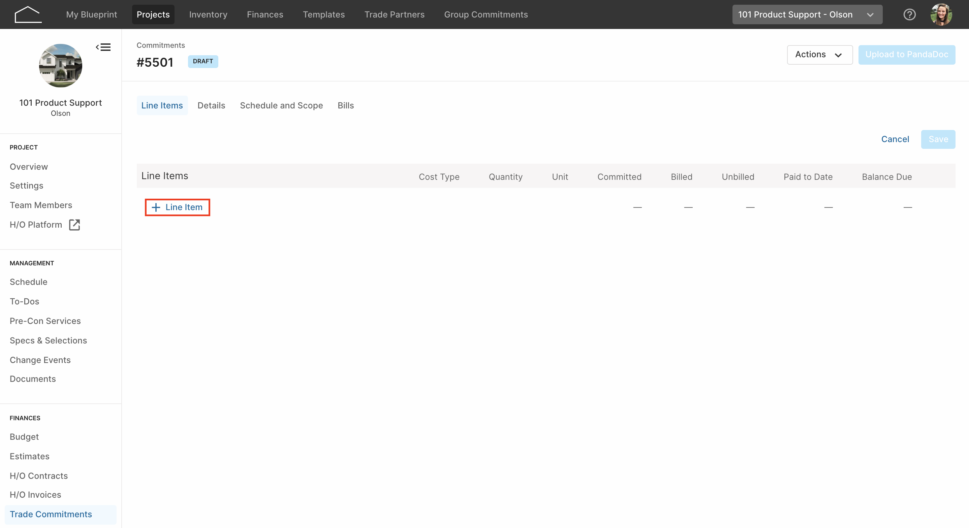Open Budget in the Finances section
The width and height of the screenshot is (969, 528).
(24, 437)
